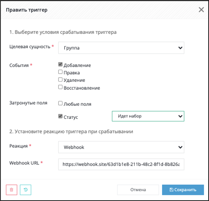Enable the Правка event checkbox
This screenshot has width=209, height=201.
click(60, 72)
